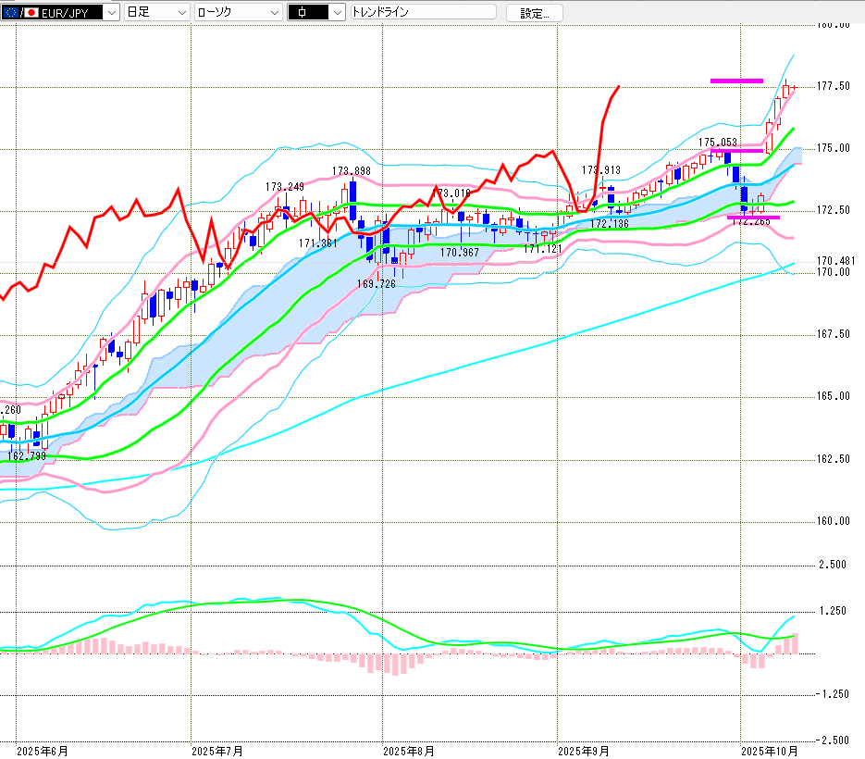Open the EUR/JPY currency pair dropdown
The height and width of the screenshot is (759, 865).
pyautogui.click(x=111, y=12)
